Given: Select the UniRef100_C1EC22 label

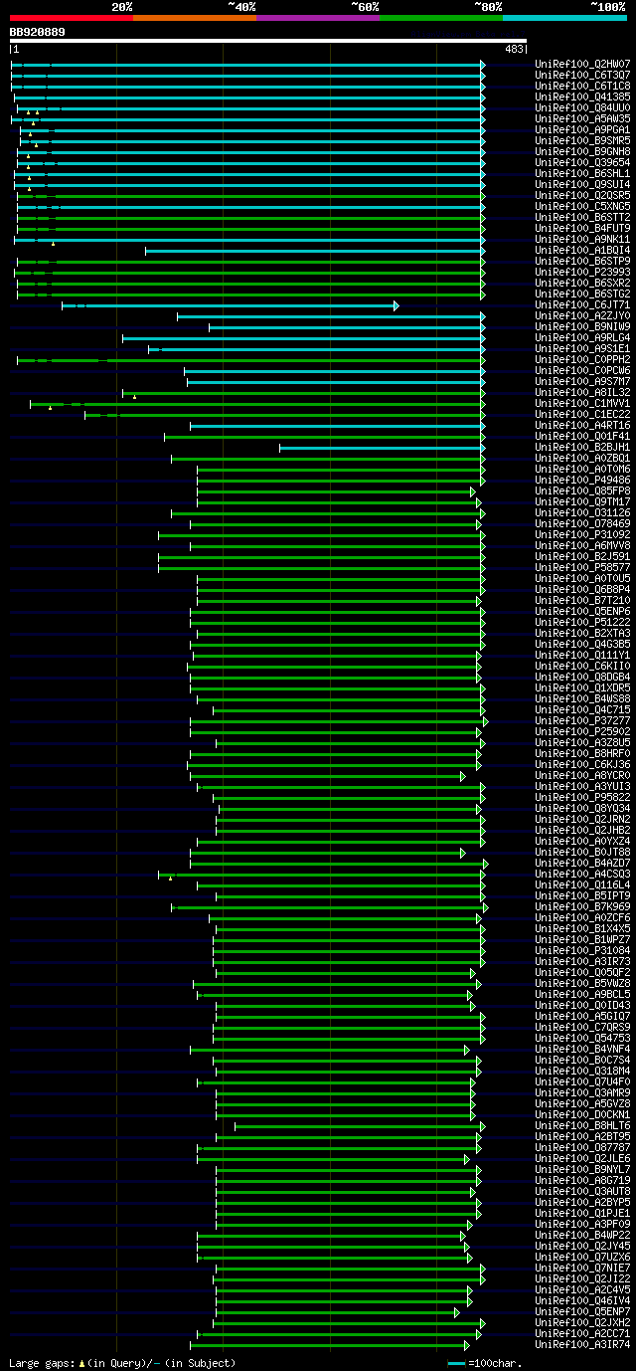Looking at the screenshot, I should (x=582, y=414).
